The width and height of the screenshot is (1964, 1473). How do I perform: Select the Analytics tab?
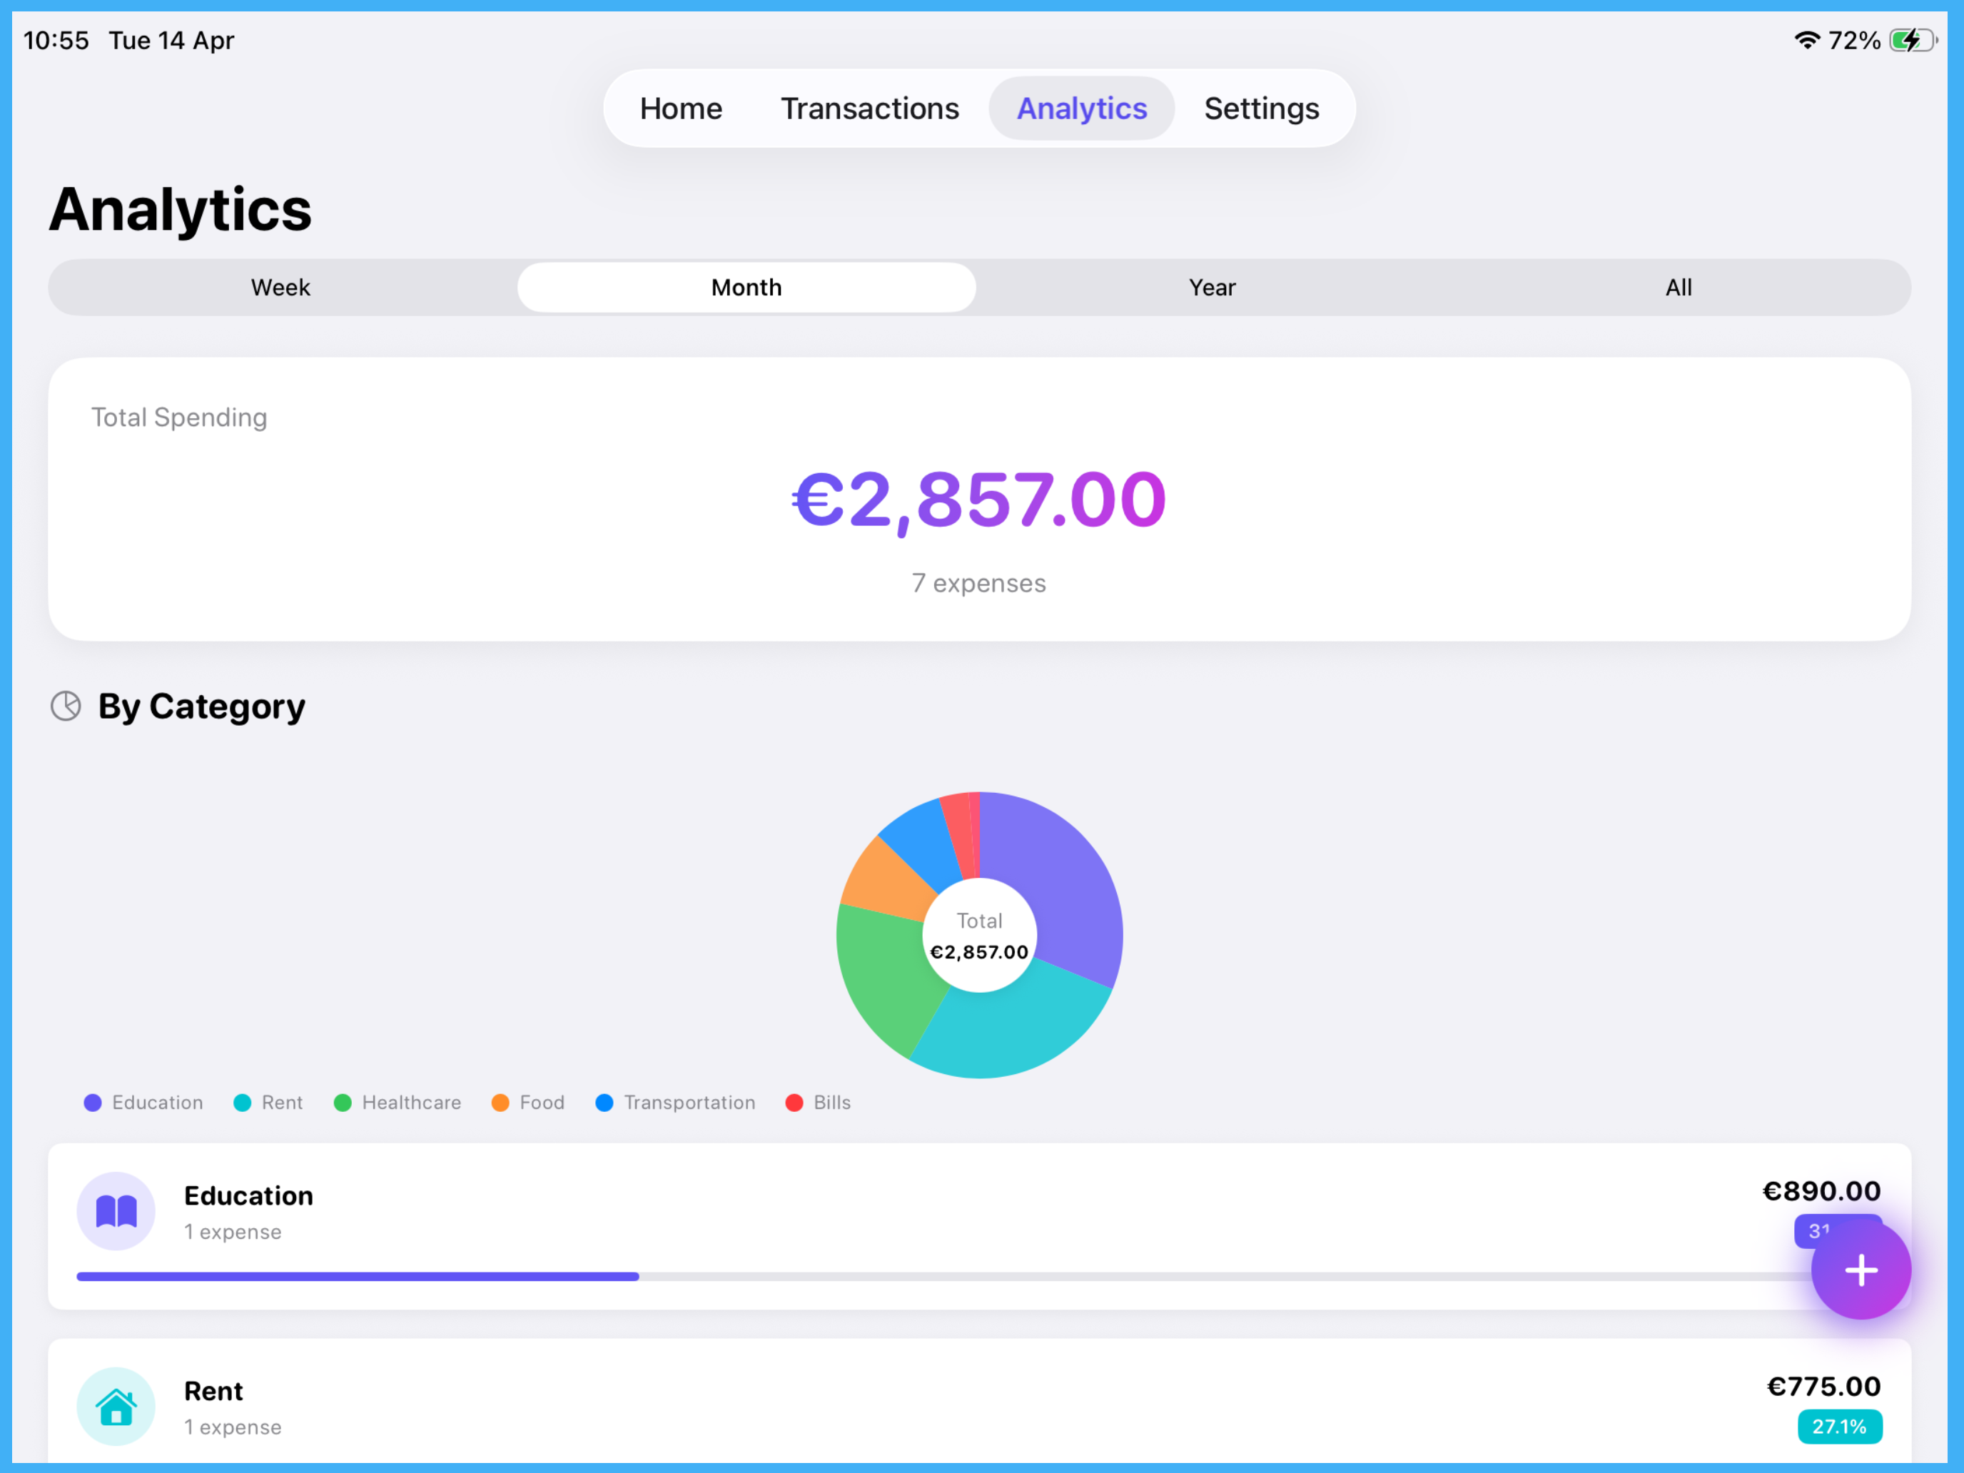coord(1081,108)
